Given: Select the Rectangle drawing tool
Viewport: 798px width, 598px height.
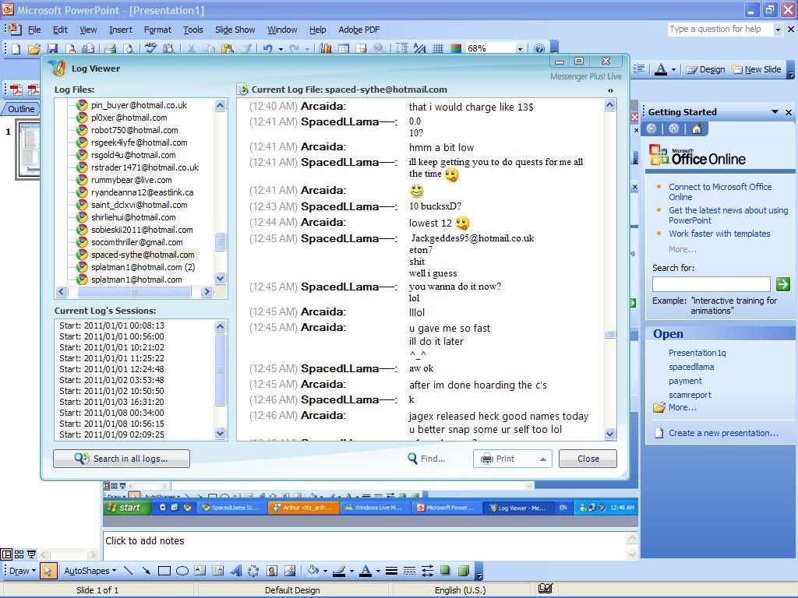Looking at the screenshot, I should [x=164, y=571].
